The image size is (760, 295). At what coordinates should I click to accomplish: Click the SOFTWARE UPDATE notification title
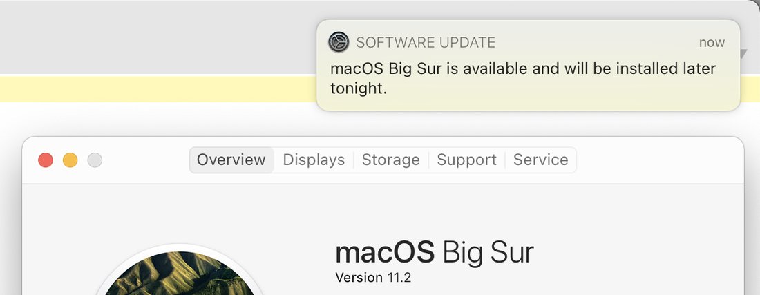point(426,43)
